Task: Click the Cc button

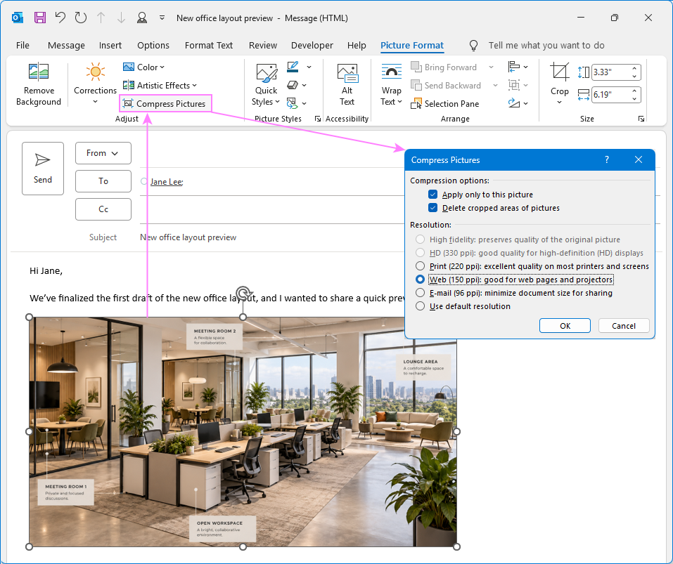Action: (103, 209)
